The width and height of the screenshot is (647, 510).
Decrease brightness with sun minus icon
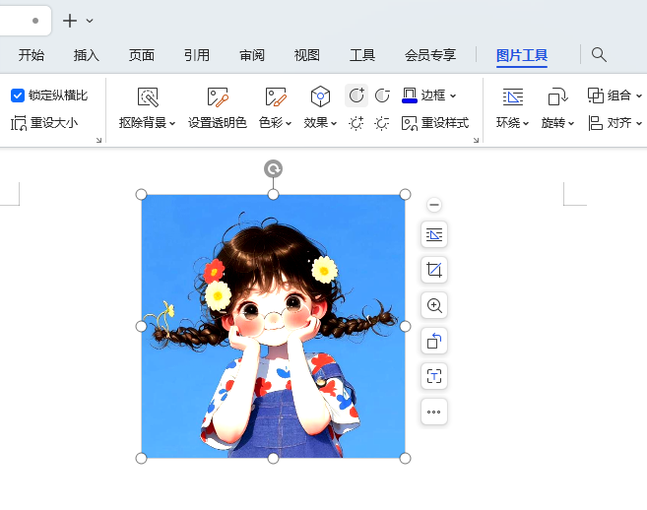(382, 123)
